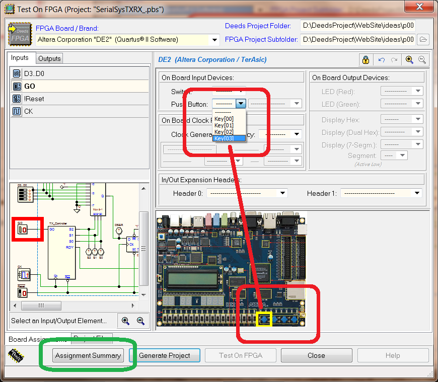Open the Board Assignments tab

click(38, 339)
